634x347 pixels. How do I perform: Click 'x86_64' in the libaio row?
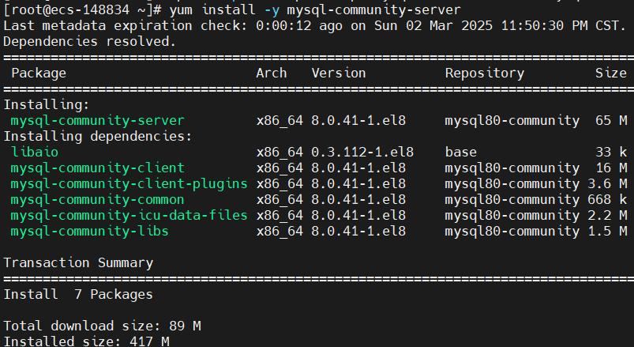279,153
